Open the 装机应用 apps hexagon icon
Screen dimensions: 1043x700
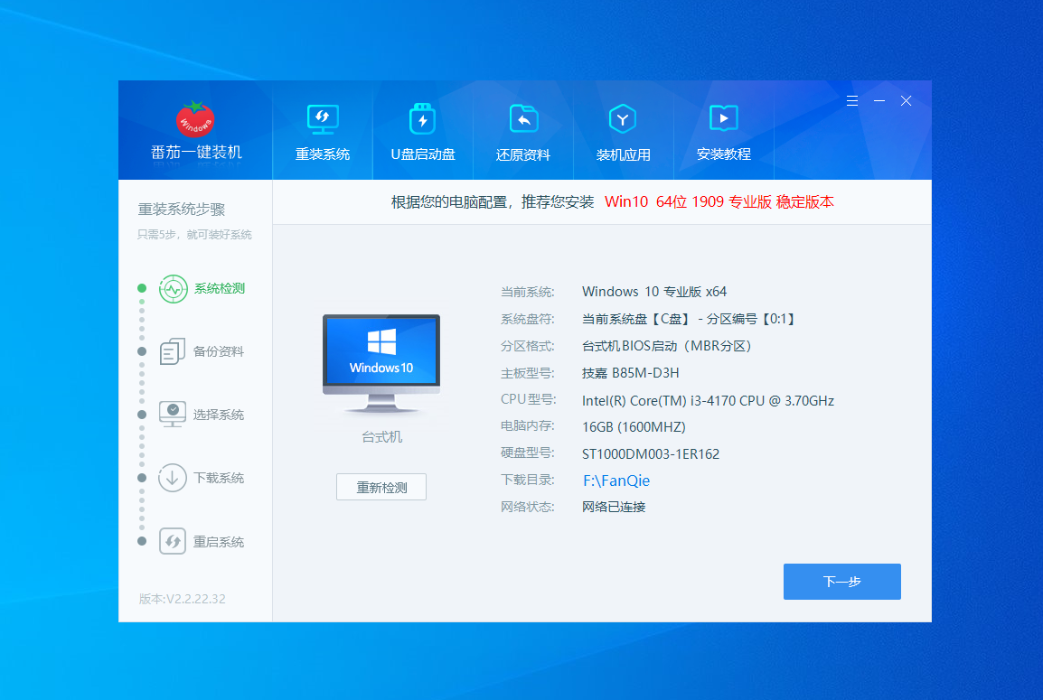coord(623,119)
